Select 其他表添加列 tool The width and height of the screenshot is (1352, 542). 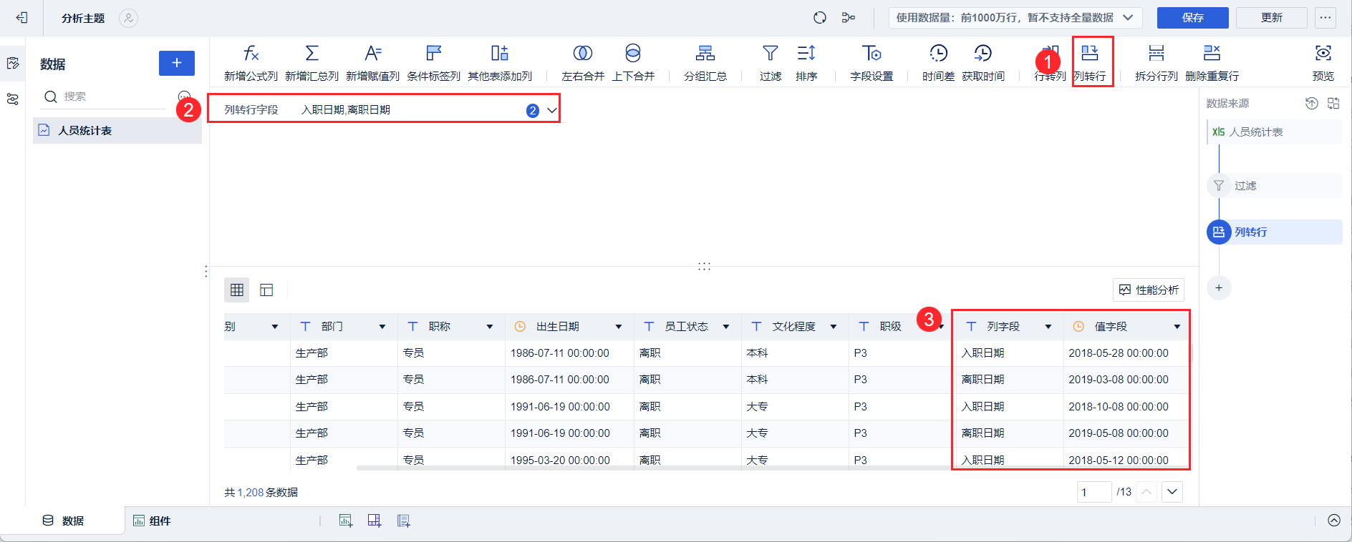click(x=500, y=63)
